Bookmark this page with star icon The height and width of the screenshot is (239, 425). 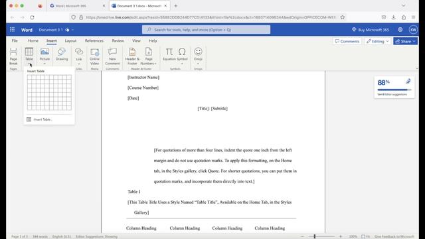point(343,17)
